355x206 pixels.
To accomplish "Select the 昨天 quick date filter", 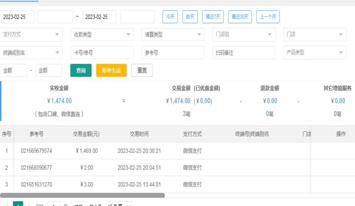I will (x=190, y=17).
